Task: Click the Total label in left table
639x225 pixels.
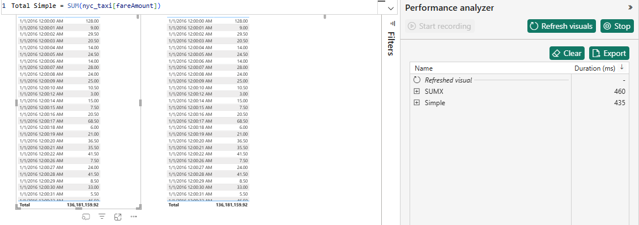Action: 25,205
